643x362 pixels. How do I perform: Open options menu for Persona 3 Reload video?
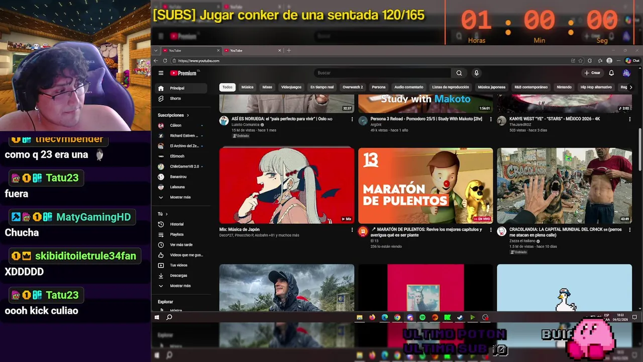coord(491,119)
